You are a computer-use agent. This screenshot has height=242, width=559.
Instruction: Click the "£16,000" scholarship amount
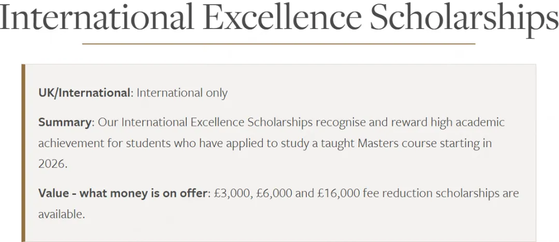(x=339, y=193)
